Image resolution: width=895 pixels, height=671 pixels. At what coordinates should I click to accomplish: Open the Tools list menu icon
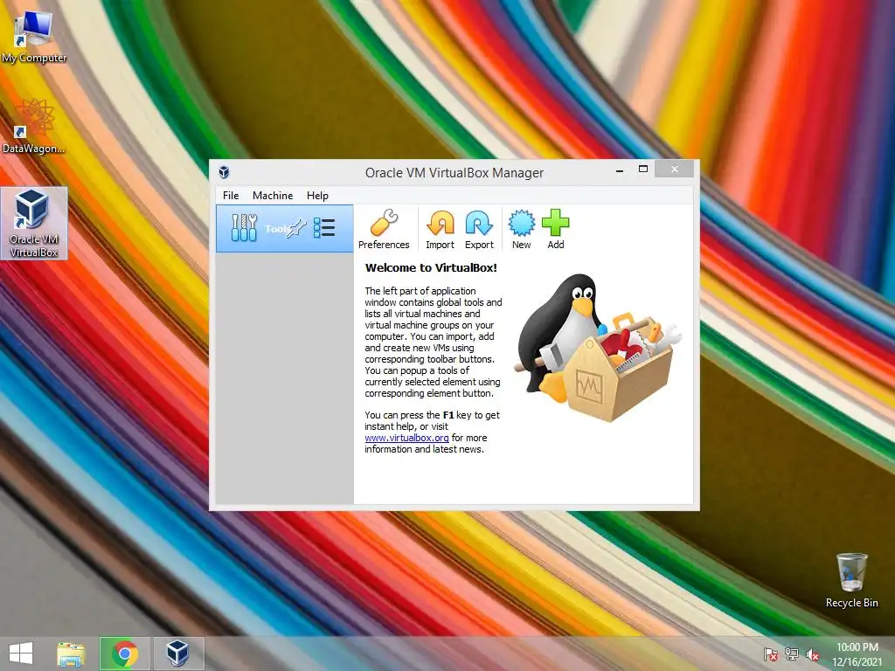[324, 228]
